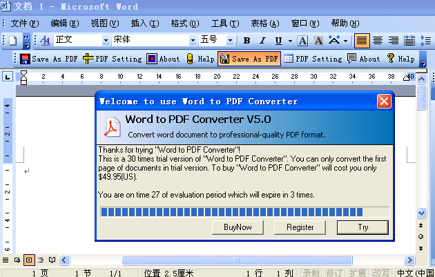
Task: Open the 格式(O) menu
Action: point(185,23)
